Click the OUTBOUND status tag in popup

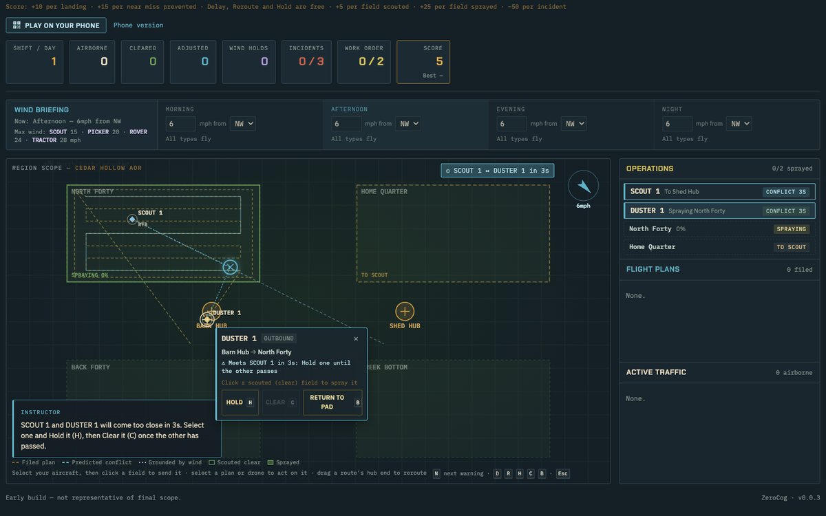pyautogui.click(x=279, y=338)
